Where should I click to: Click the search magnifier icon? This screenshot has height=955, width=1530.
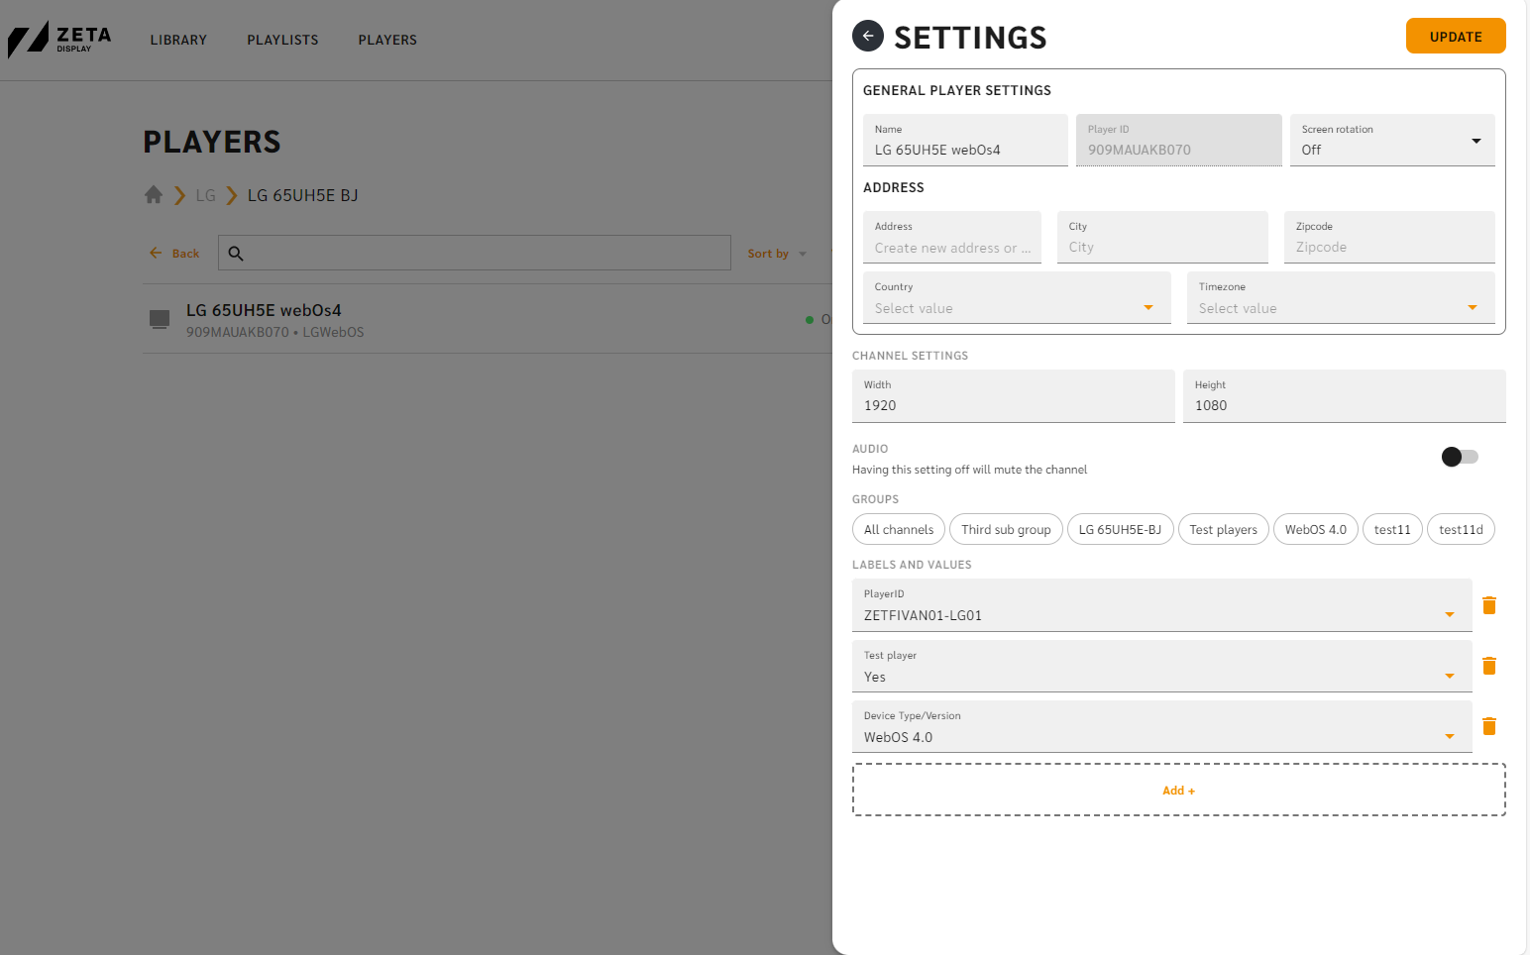pyautogui.click(x=236, y=254)
